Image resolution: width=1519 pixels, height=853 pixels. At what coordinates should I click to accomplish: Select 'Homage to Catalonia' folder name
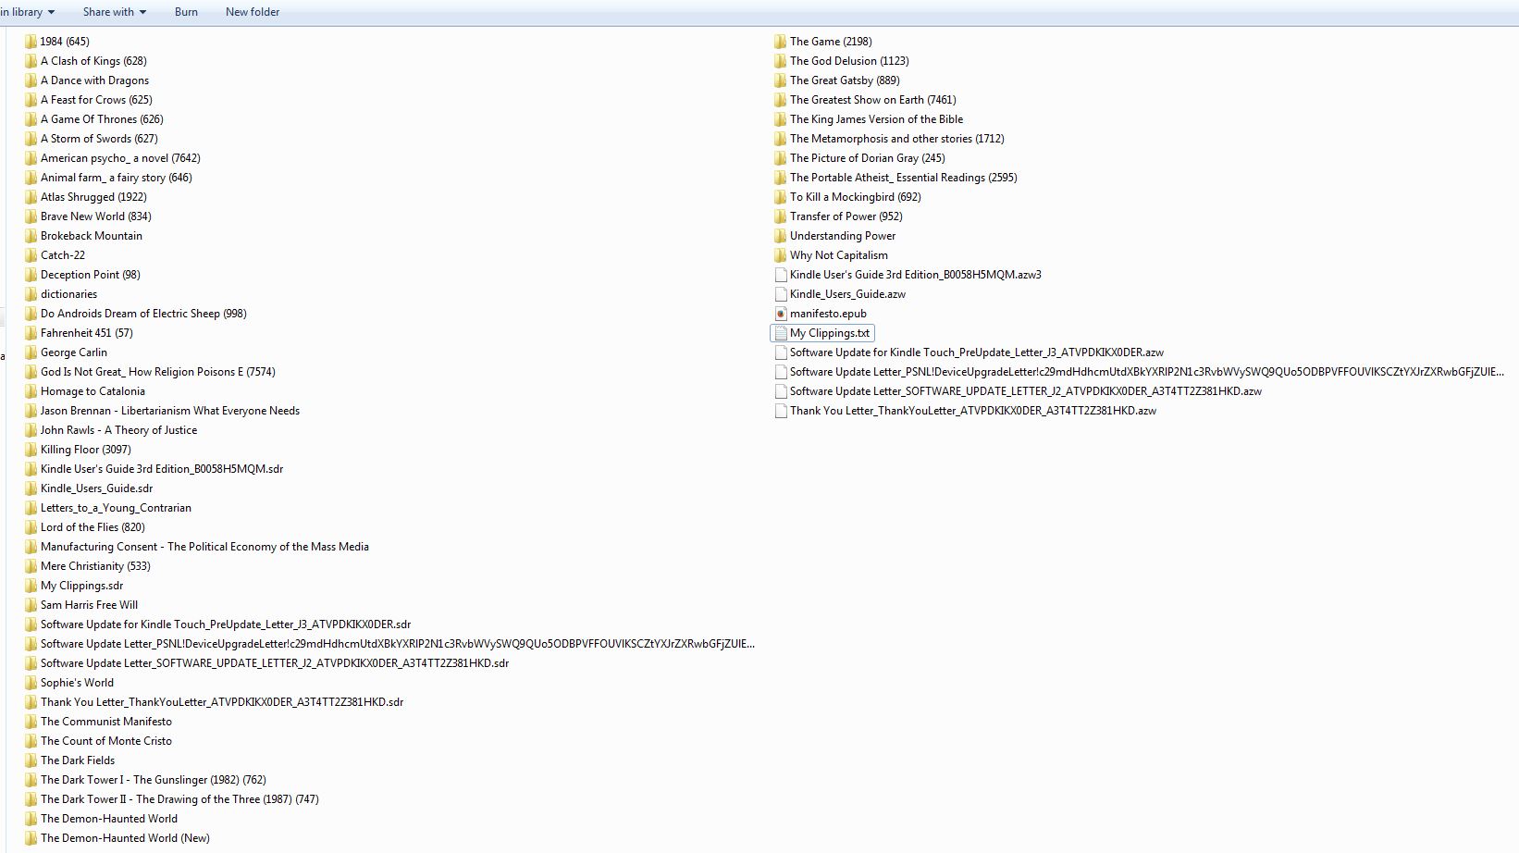pos(93,391)
